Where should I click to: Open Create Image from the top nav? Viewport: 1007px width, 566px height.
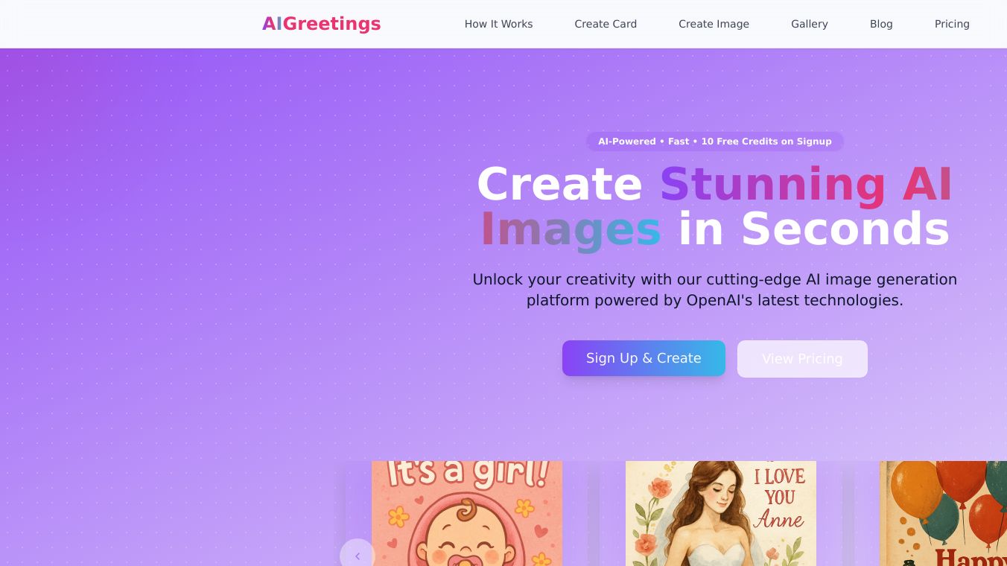pyautogui.click(x=714, y=24)
